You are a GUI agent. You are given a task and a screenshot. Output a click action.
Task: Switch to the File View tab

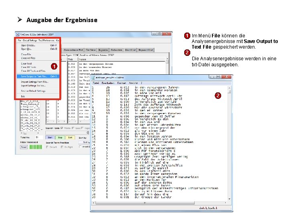pos(91,50)
